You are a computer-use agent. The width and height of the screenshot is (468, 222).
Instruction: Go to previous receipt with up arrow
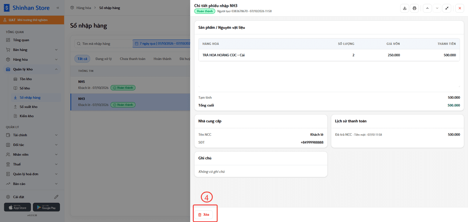click(427, 8)
